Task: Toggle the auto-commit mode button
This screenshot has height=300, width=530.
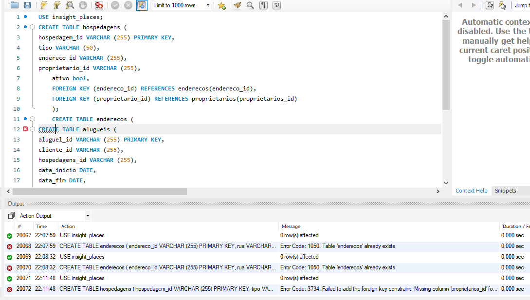Action: pos(142,5)
